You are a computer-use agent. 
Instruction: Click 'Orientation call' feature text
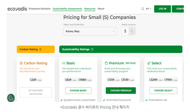(158, 100)
